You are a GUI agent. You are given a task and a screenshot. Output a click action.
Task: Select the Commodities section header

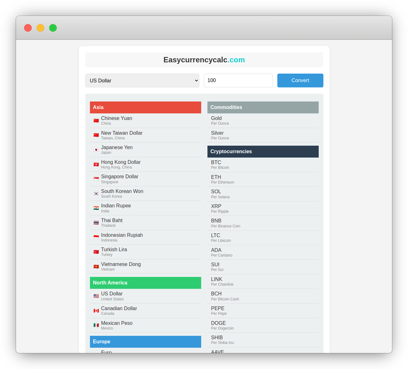[263, 107]
